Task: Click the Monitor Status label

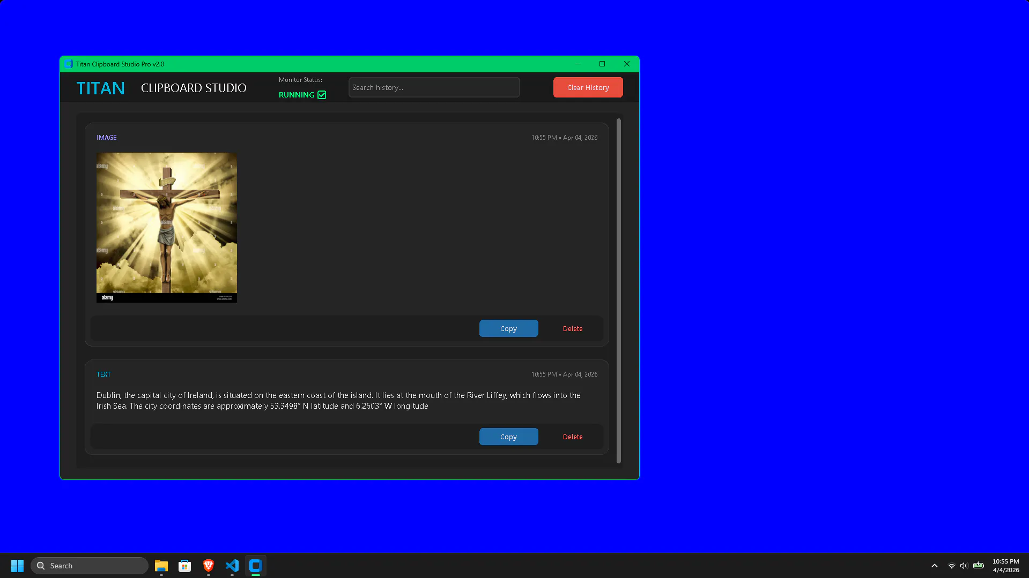Action: [x=300, y=80]
